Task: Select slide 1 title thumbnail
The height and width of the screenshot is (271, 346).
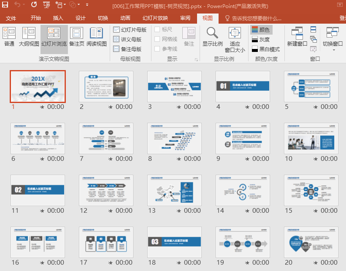Action: pos(38,86)
